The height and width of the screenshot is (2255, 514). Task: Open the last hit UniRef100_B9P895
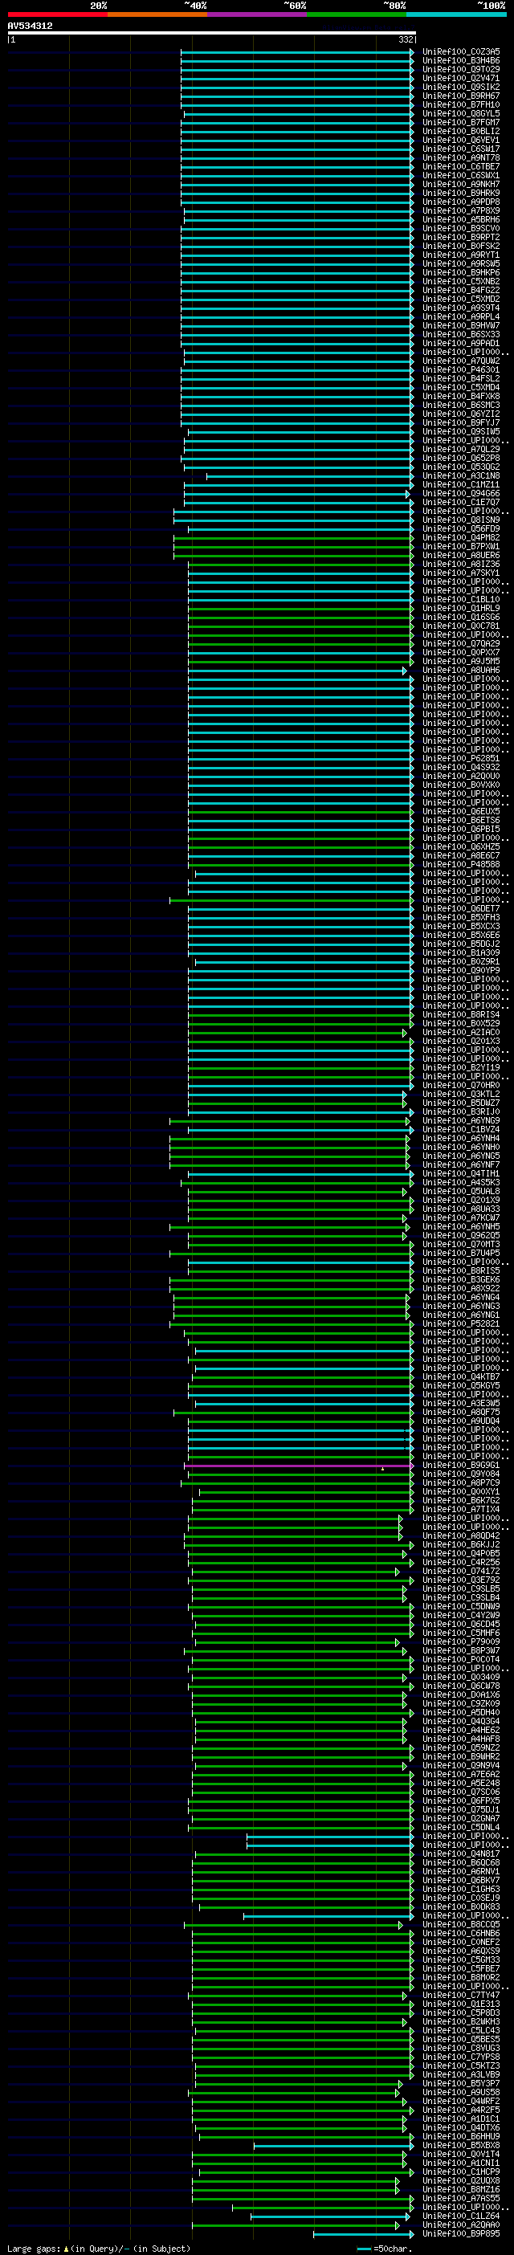[462, 2234]
